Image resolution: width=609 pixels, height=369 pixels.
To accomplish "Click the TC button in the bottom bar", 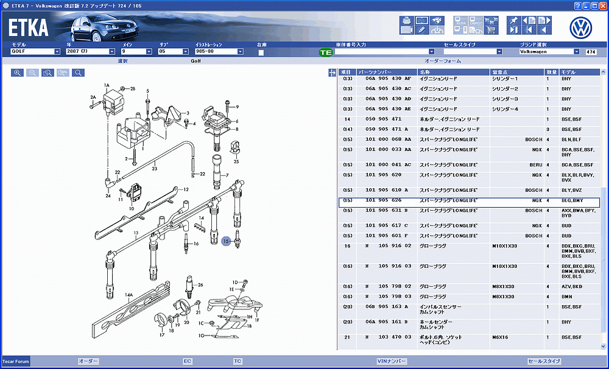I will pyautogui.click(x=238, y=361).
